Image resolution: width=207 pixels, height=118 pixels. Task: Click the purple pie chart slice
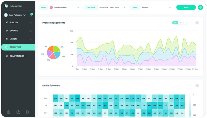tap(49, 53)
